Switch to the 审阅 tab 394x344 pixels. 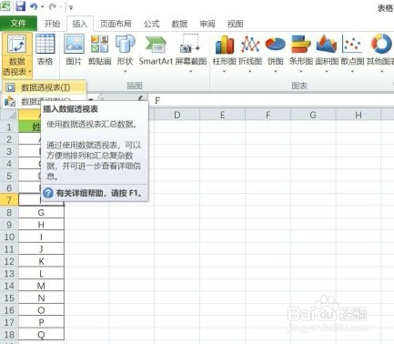(x=207, y=24)
